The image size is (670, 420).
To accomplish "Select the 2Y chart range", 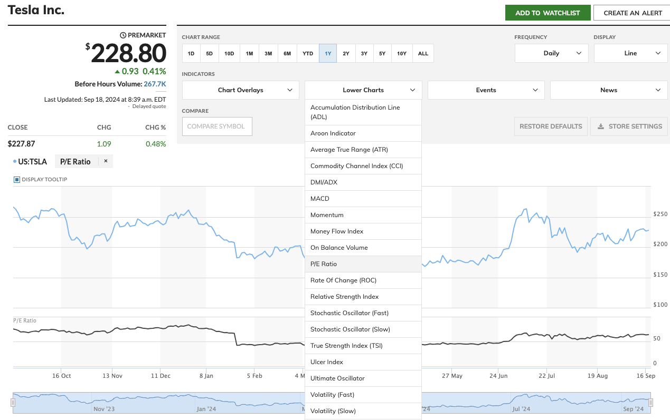I will click(346, 53).
